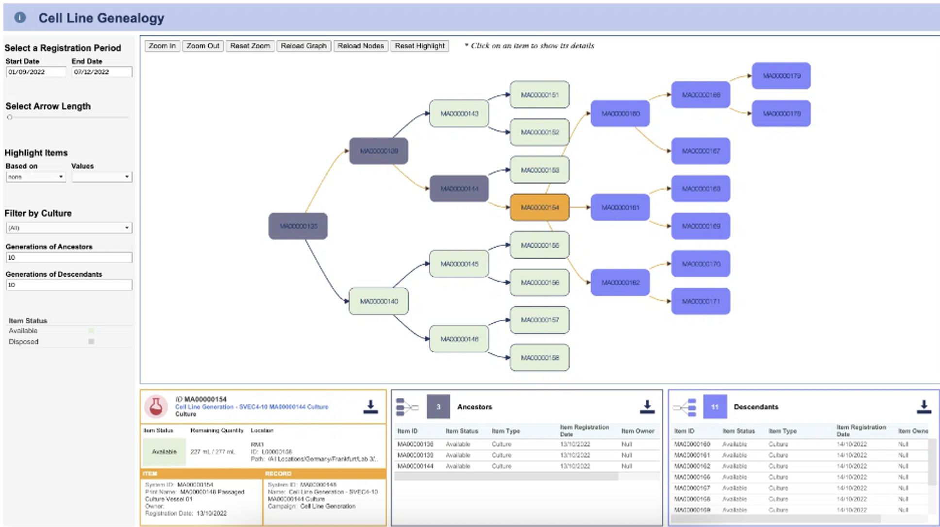Click the Reset Zoom button

click(250, 46)
